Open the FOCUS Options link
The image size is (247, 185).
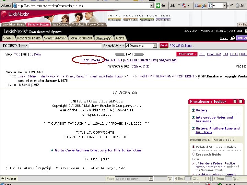(x=181, y=46)
